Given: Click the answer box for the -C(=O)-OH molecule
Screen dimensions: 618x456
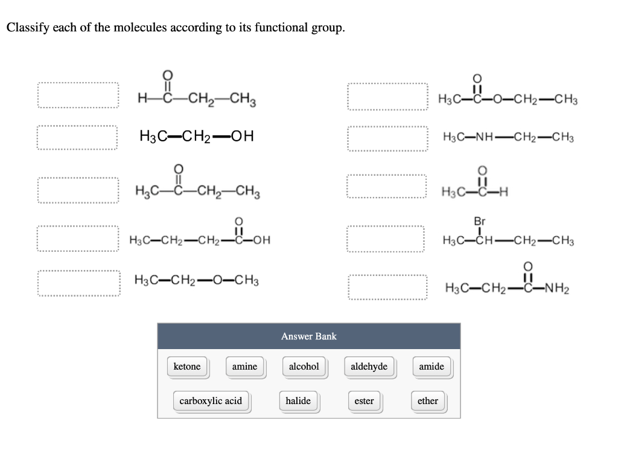Looking at the screenshot, I should click(78, 239).
